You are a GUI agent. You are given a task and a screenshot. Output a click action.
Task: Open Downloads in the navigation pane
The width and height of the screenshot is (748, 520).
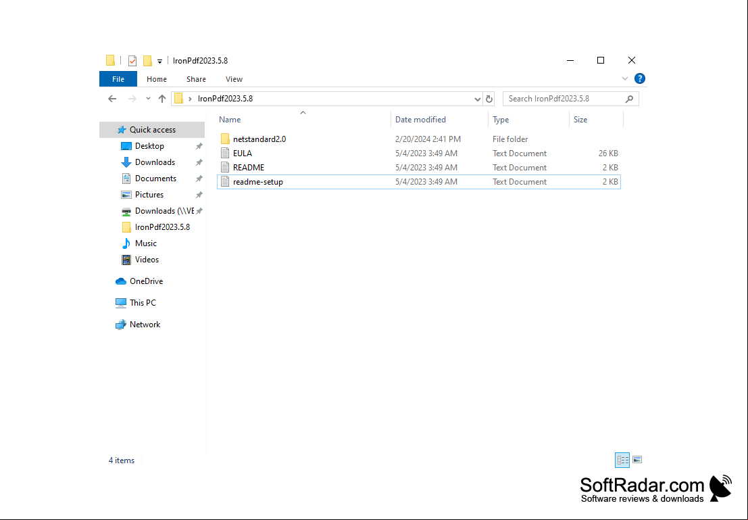coord(155,162)
